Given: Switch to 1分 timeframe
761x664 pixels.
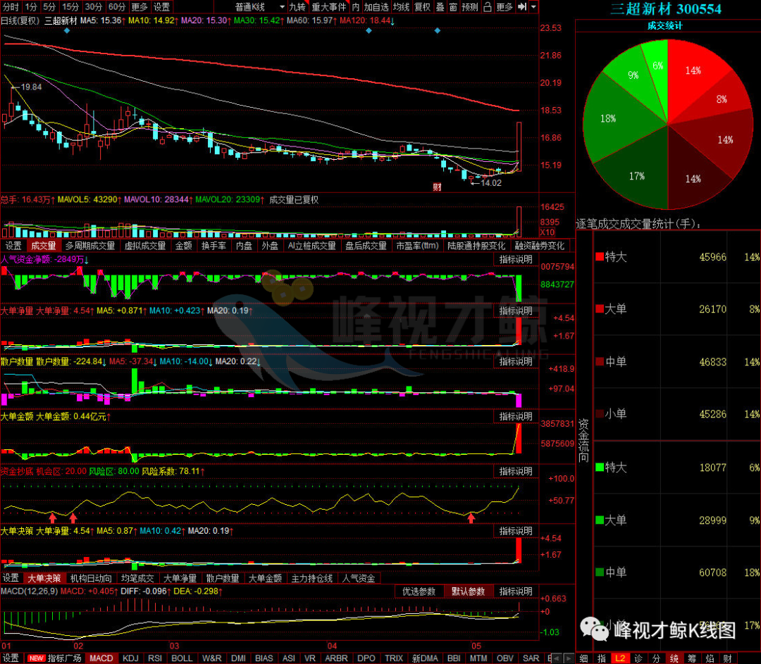Looking at the screenshot, I should [x=31, y=7].
